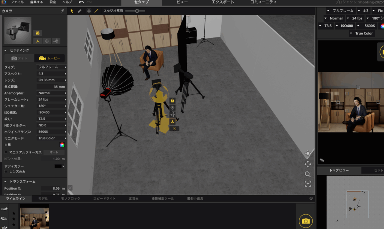Click the undo arrow icon
Screen dimensions: 384x229
[81, 2]
